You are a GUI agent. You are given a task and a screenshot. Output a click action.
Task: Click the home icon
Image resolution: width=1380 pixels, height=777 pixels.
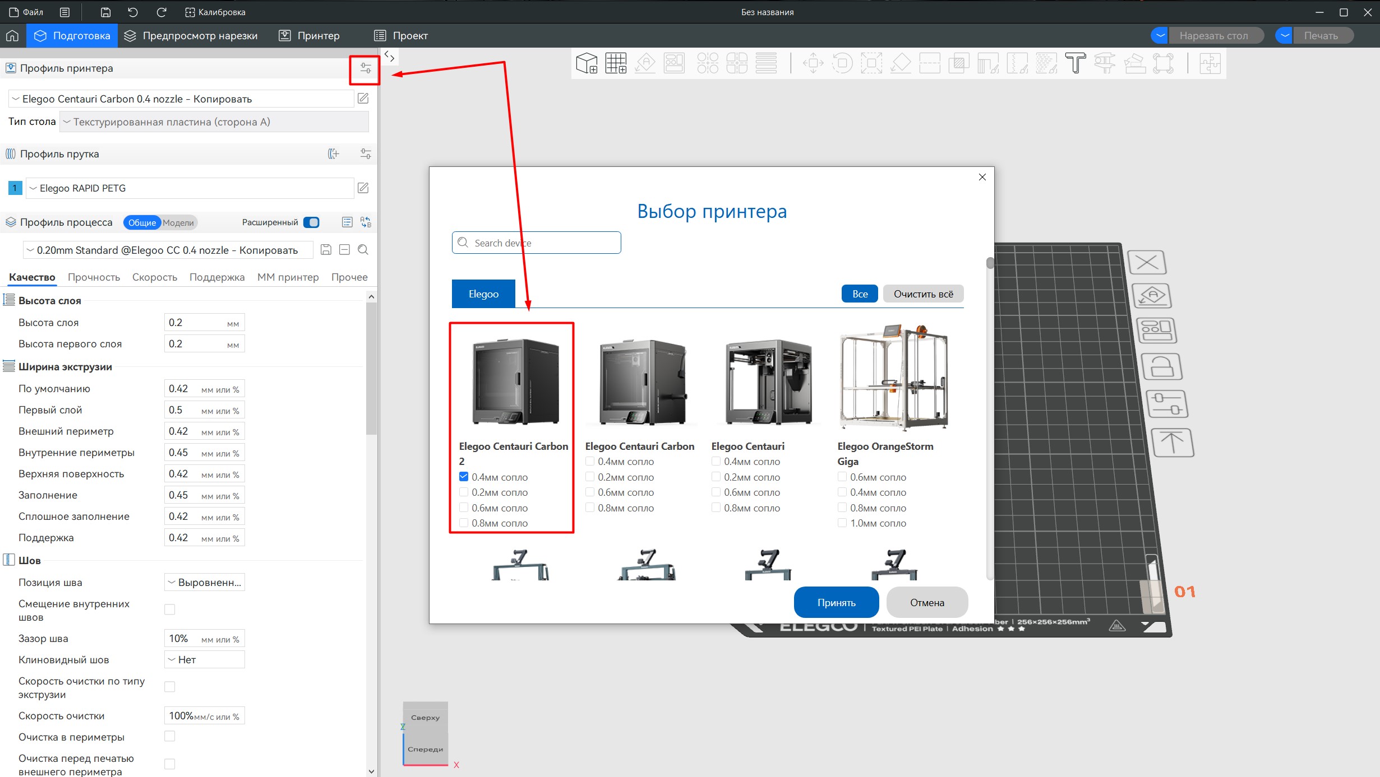click(x=12, y=36)
